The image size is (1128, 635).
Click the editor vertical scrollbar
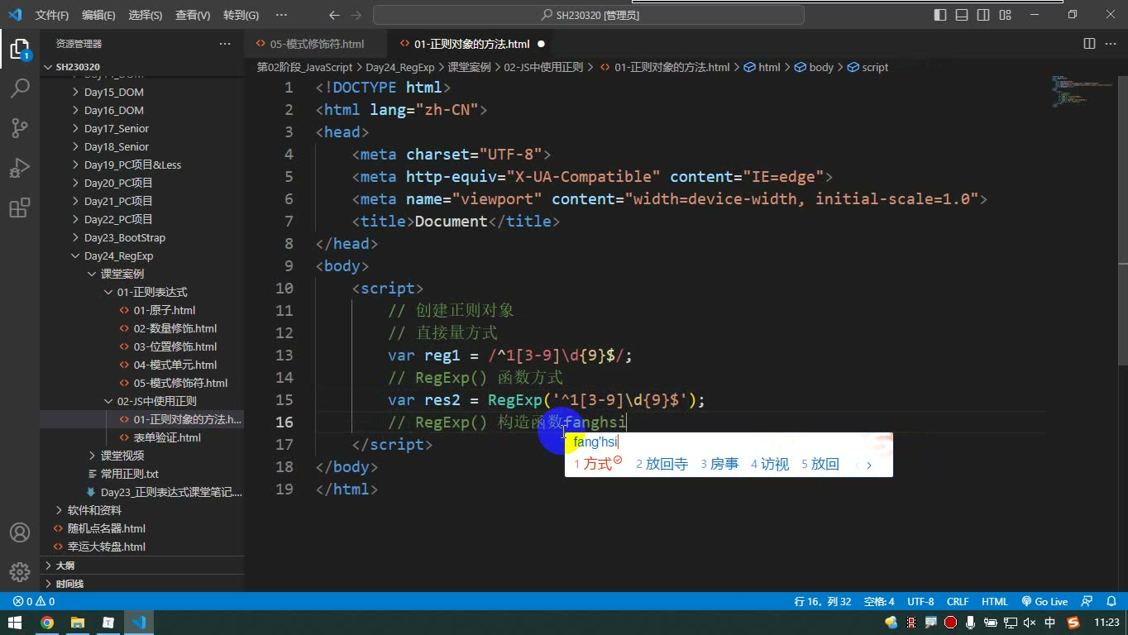point(1122,219)
